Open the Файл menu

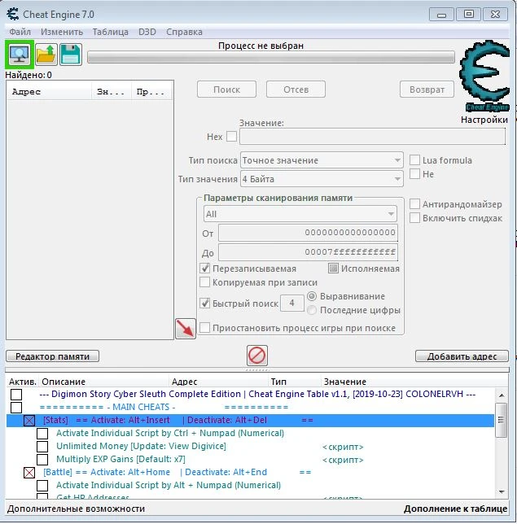point(20,32)
